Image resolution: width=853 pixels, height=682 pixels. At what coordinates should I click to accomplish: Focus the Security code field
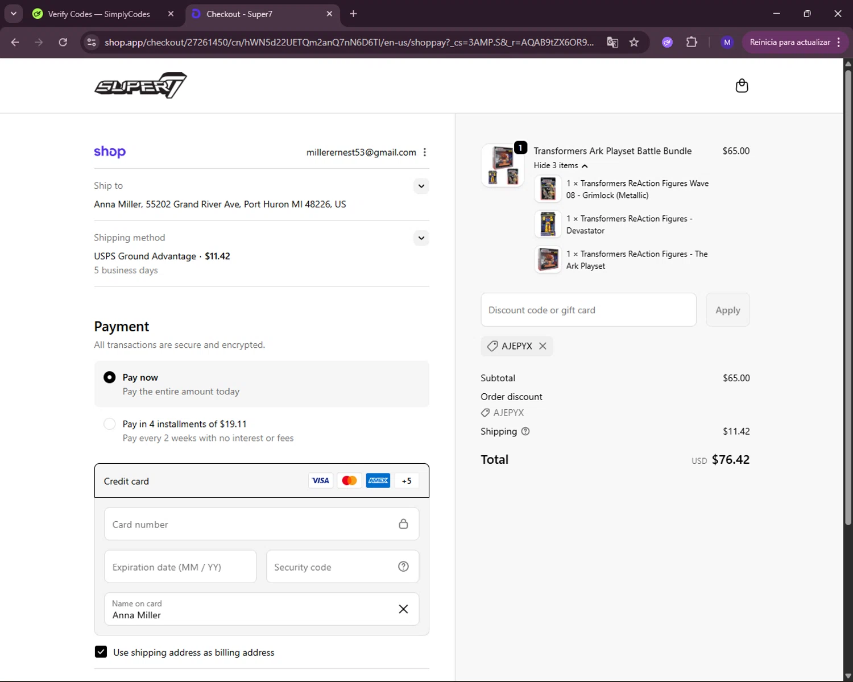(x=342, y=567)
